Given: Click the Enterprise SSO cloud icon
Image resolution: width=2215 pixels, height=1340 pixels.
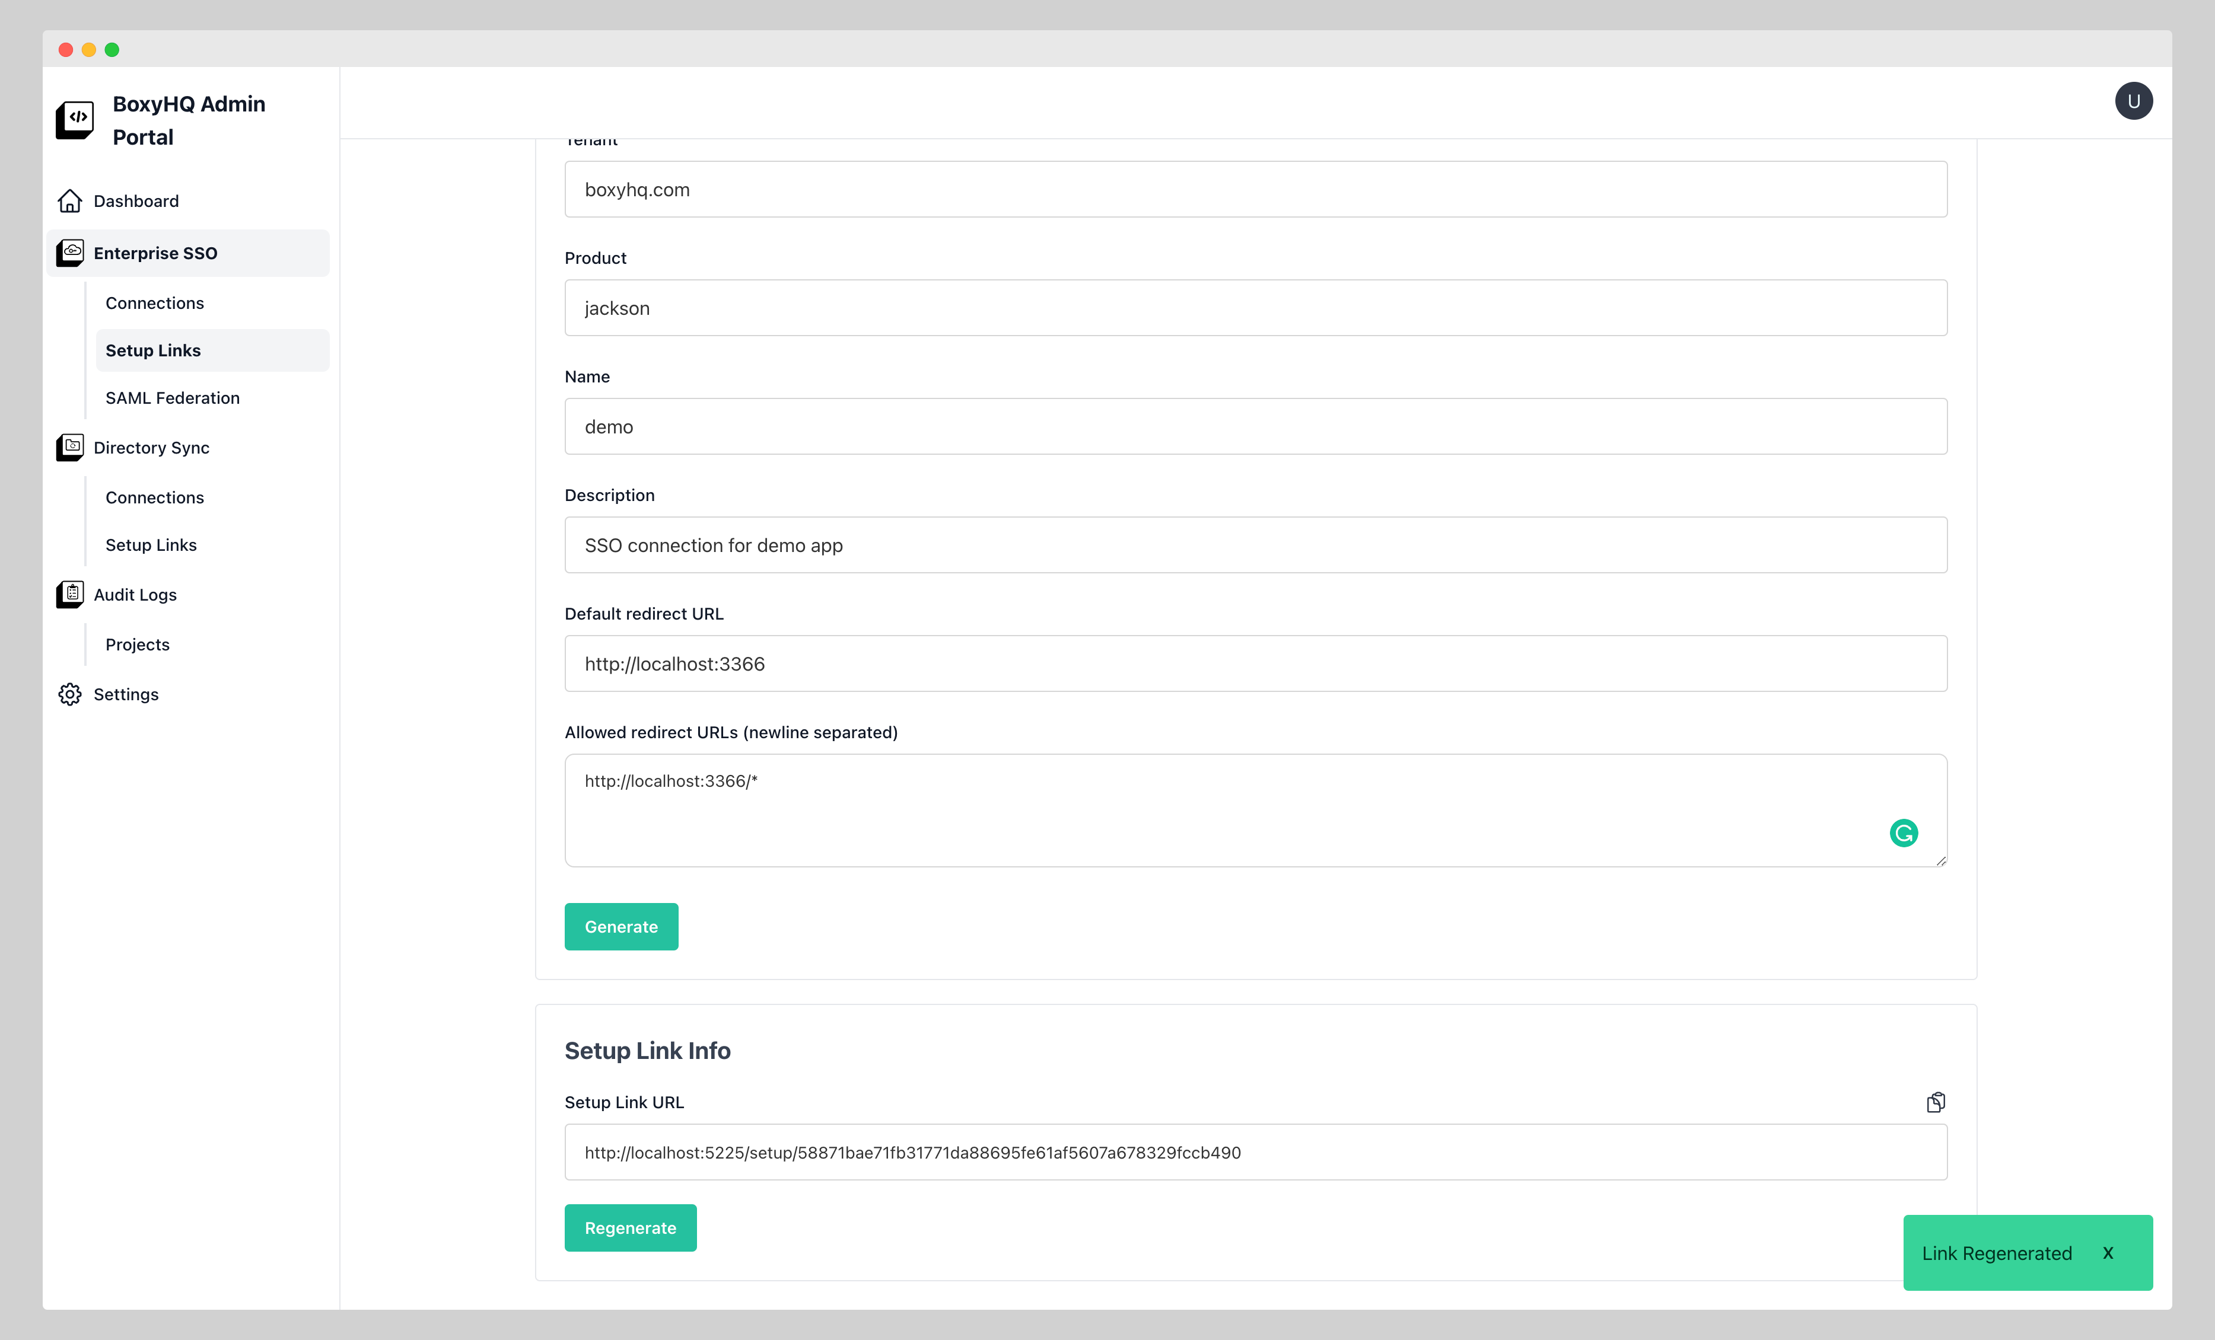Looking at the screenshot, I should [x=70, y=253].
